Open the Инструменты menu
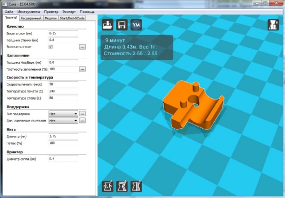 pyautogui.click(x=28, y=11)
